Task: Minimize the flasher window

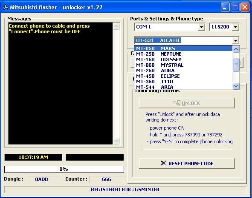Action: [225, 7]
